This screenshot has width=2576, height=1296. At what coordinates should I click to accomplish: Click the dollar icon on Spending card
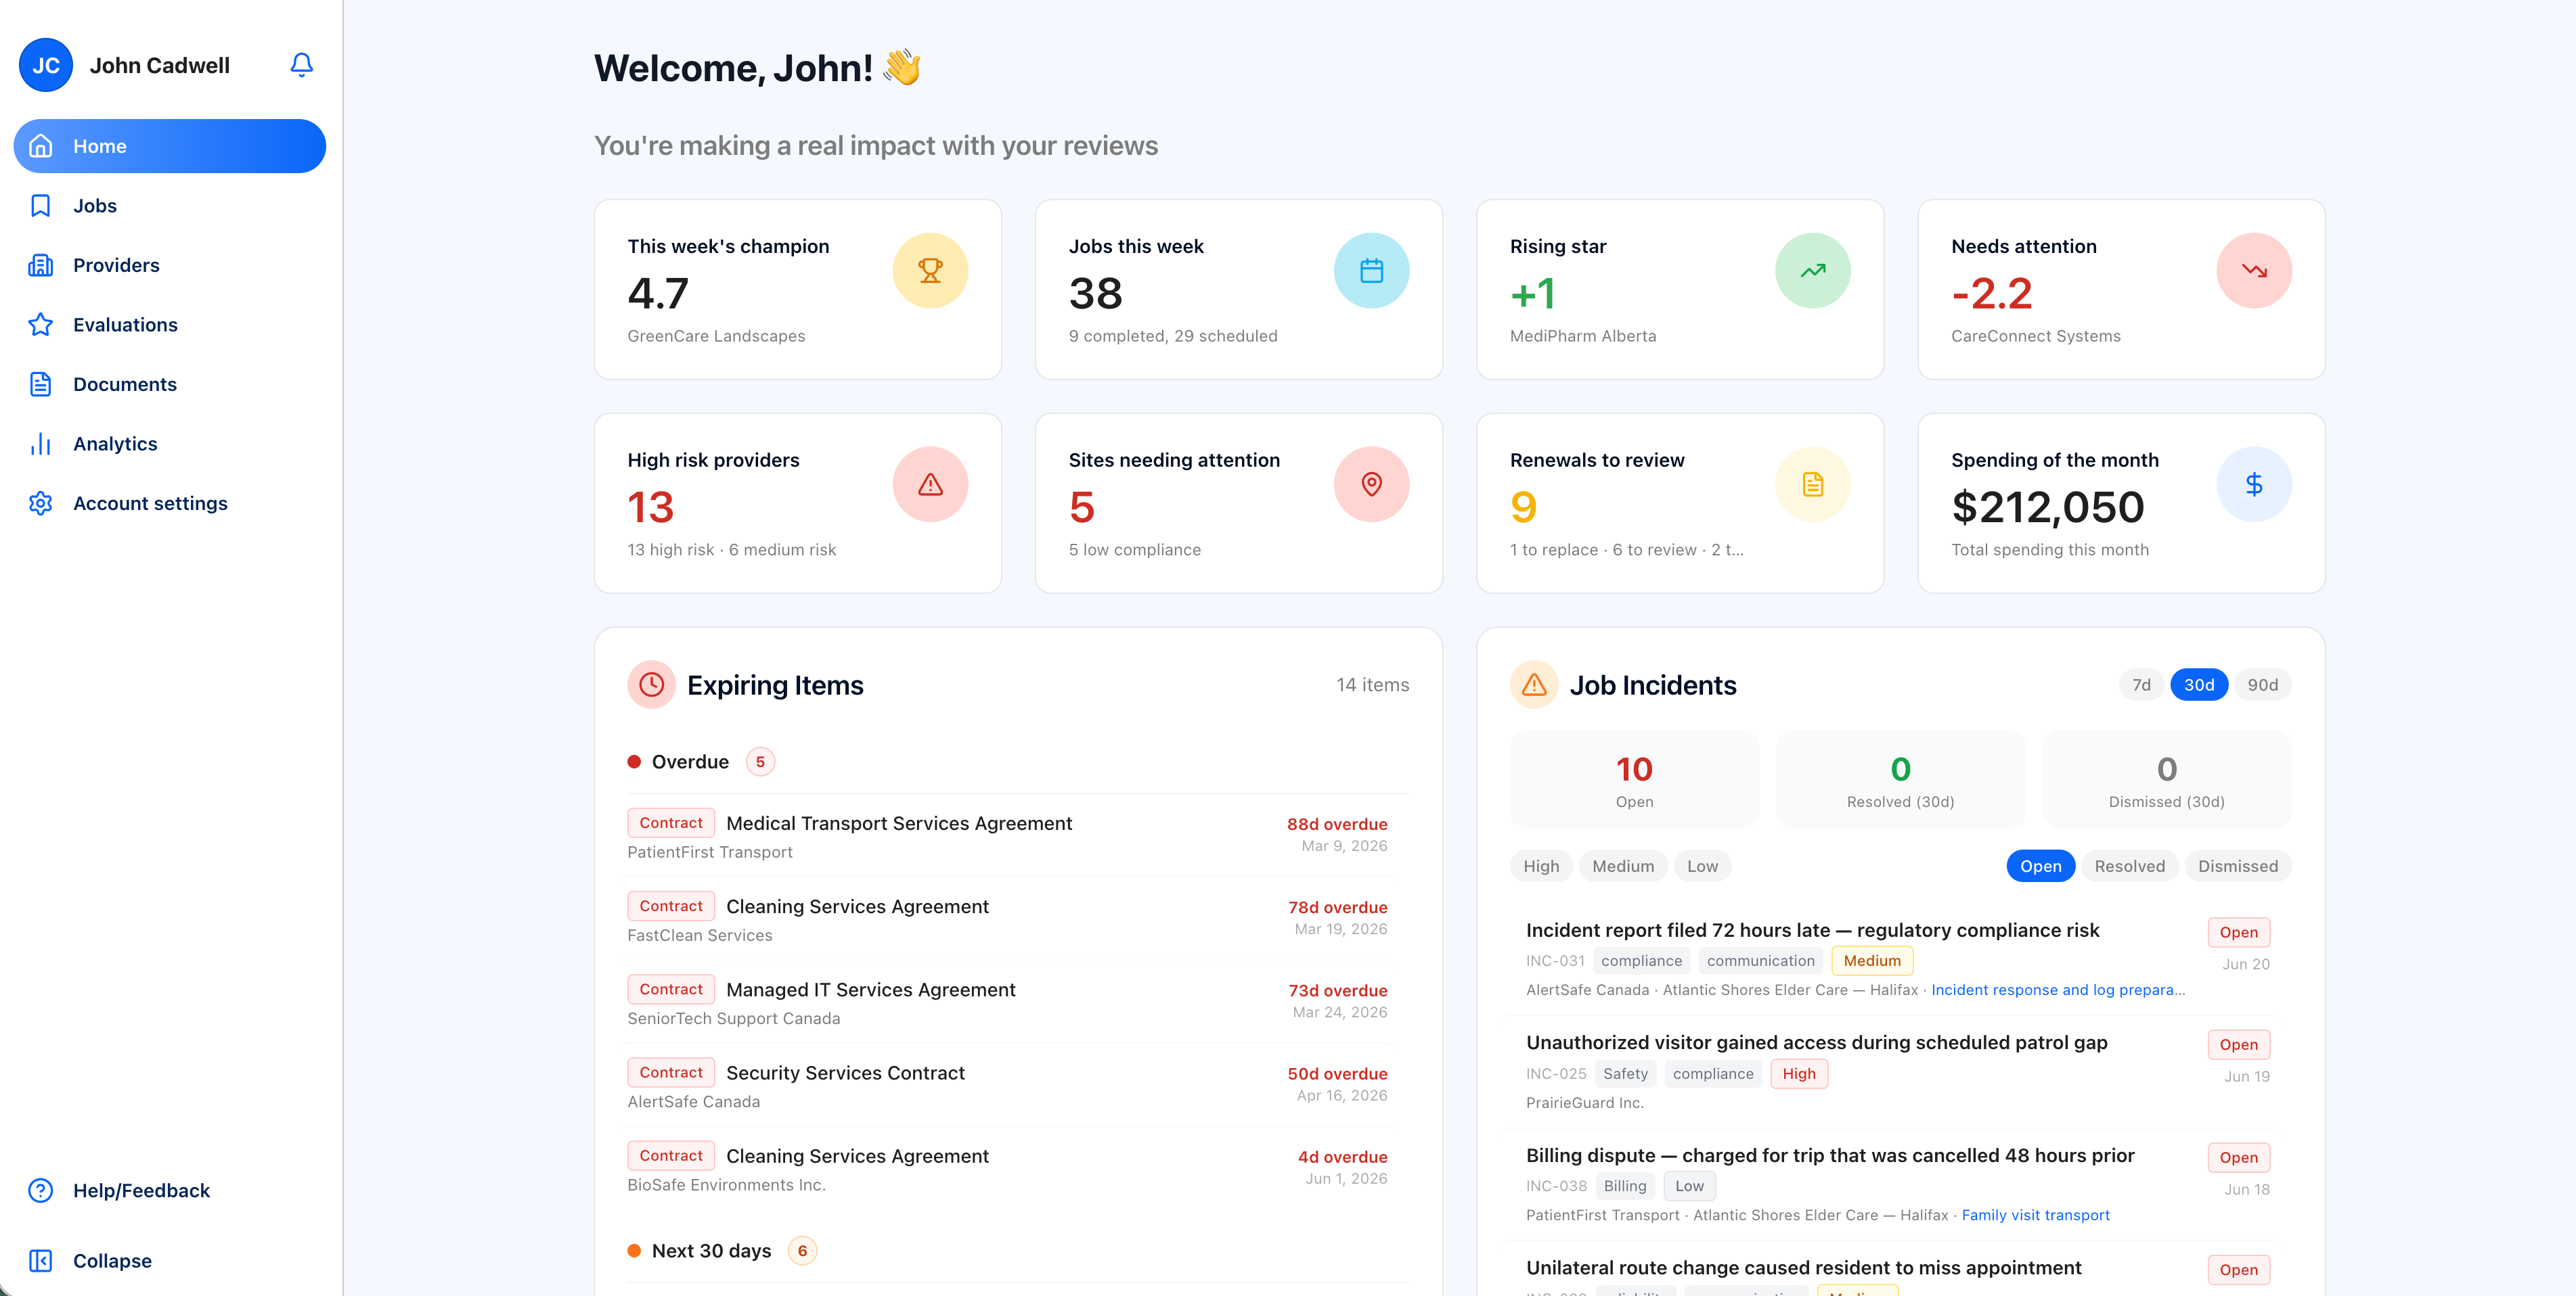[2254, 484]
